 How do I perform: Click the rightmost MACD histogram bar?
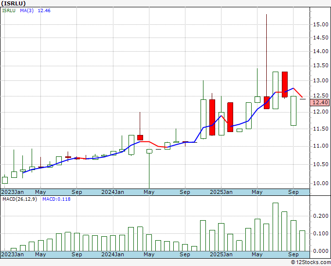coord(302,241)
